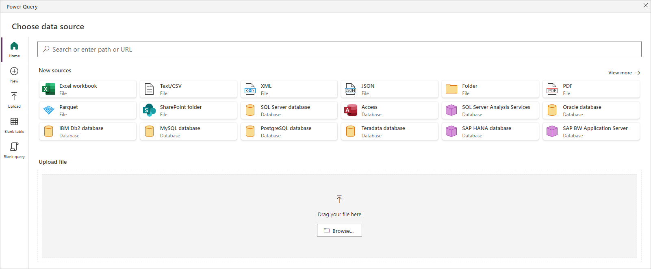Click the SharePoint folder label

181,107
